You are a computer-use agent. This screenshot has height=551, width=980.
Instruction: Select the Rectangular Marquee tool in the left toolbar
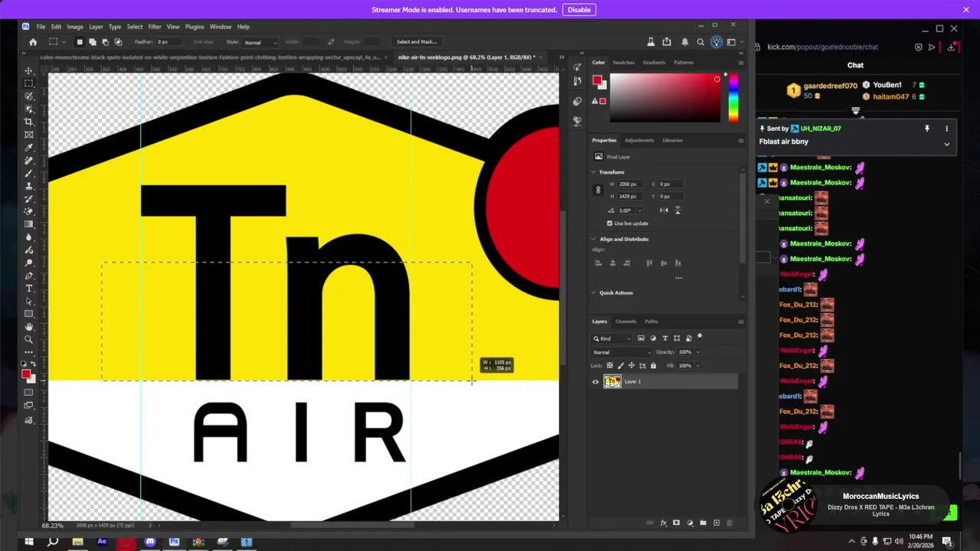[x=28, y=83]
